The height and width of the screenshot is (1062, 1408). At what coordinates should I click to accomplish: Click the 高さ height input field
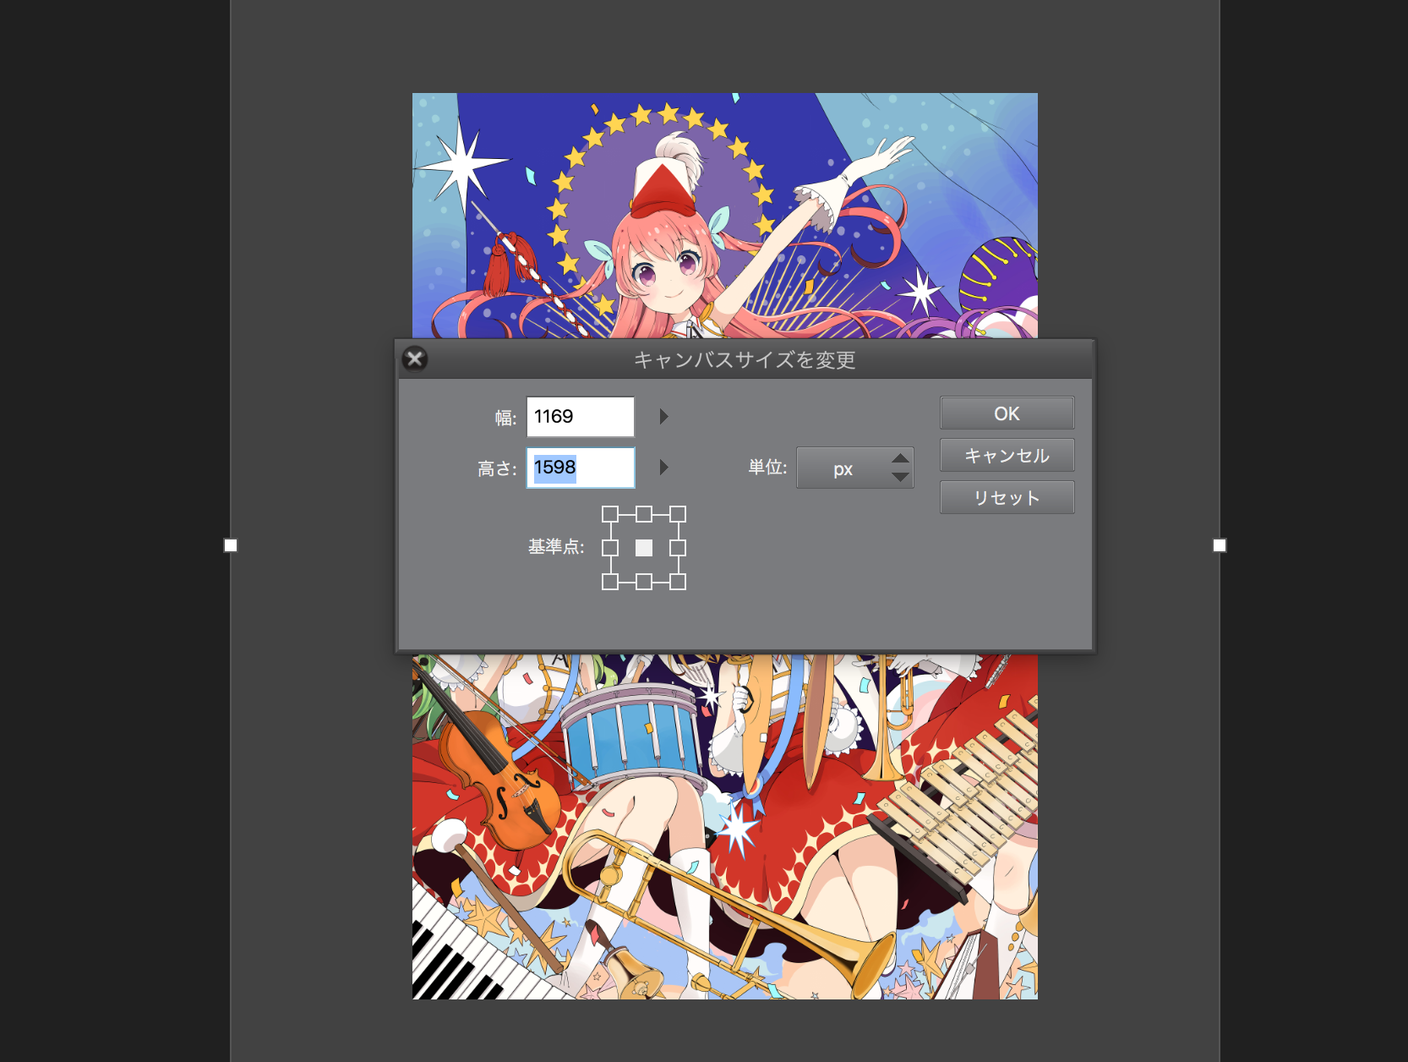[x=581, y=468]
